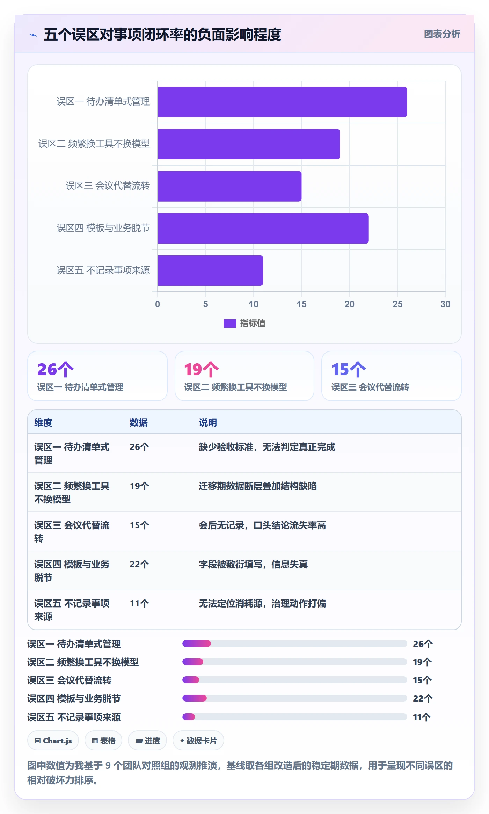Click the 误区二 频繁换工具不换模型 progress bar

pos(294,662)
